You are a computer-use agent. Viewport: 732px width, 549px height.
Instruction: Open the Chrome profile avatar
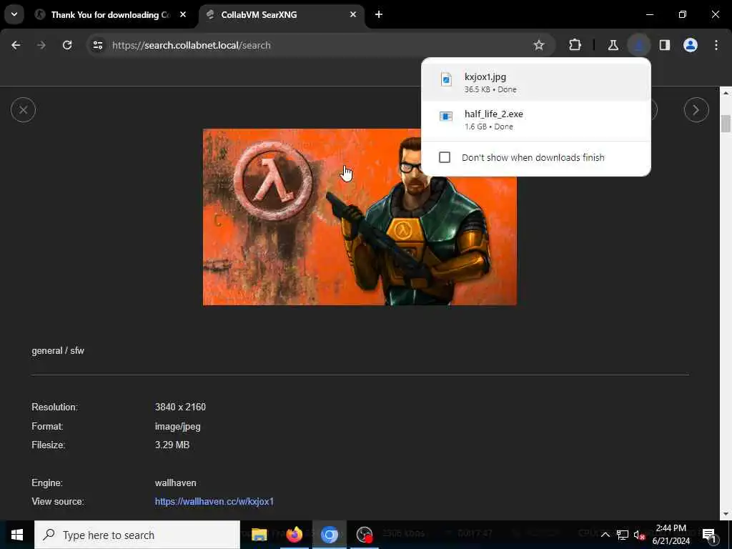coord(691,45)
